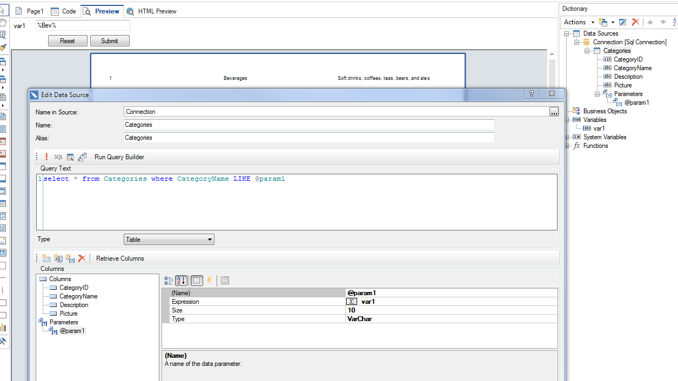
Task: Click the new calculated column icon
Action: (58, 258)
